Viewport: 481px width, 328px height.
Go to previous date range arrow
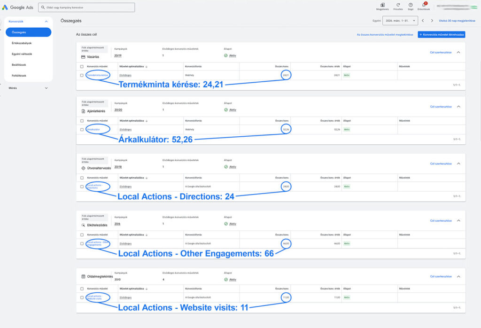pos(423,21)
